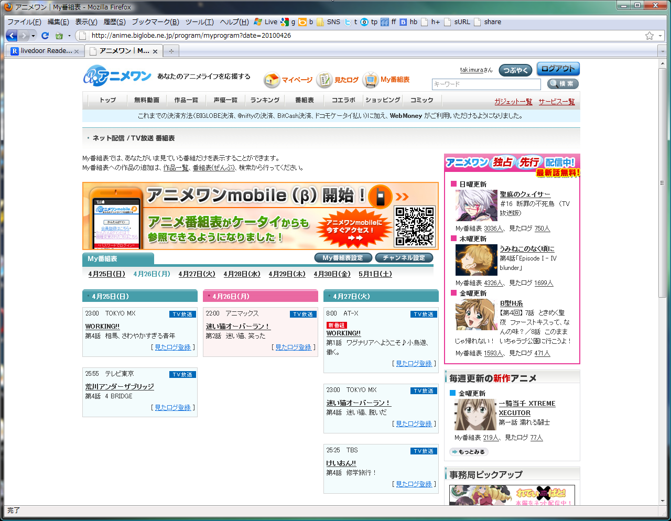Open the 表示(V) menu
This screenshot has width=671, height=521.
point(86,22)
